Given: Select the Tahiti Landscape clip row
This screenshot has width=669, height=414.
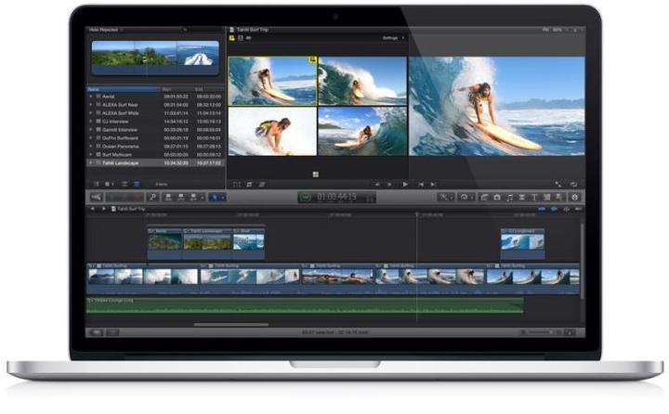Looking at the screenshot, I should pos(156,162).
